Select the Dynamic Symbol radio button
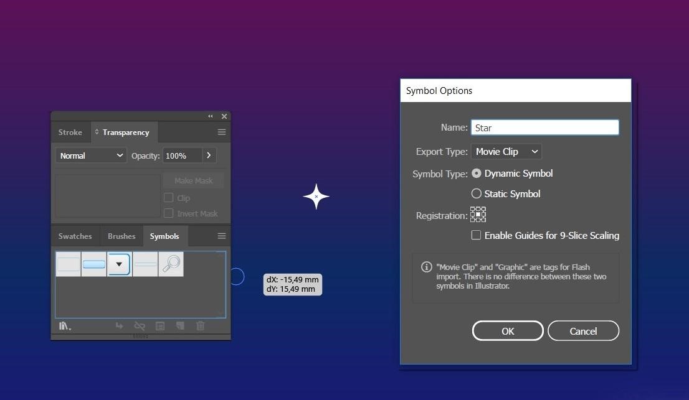This screenshot has height=400, width=689. pos(477,174)
